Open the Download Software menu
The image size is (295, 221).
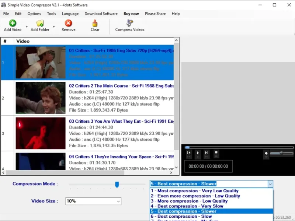click(101, 14)
